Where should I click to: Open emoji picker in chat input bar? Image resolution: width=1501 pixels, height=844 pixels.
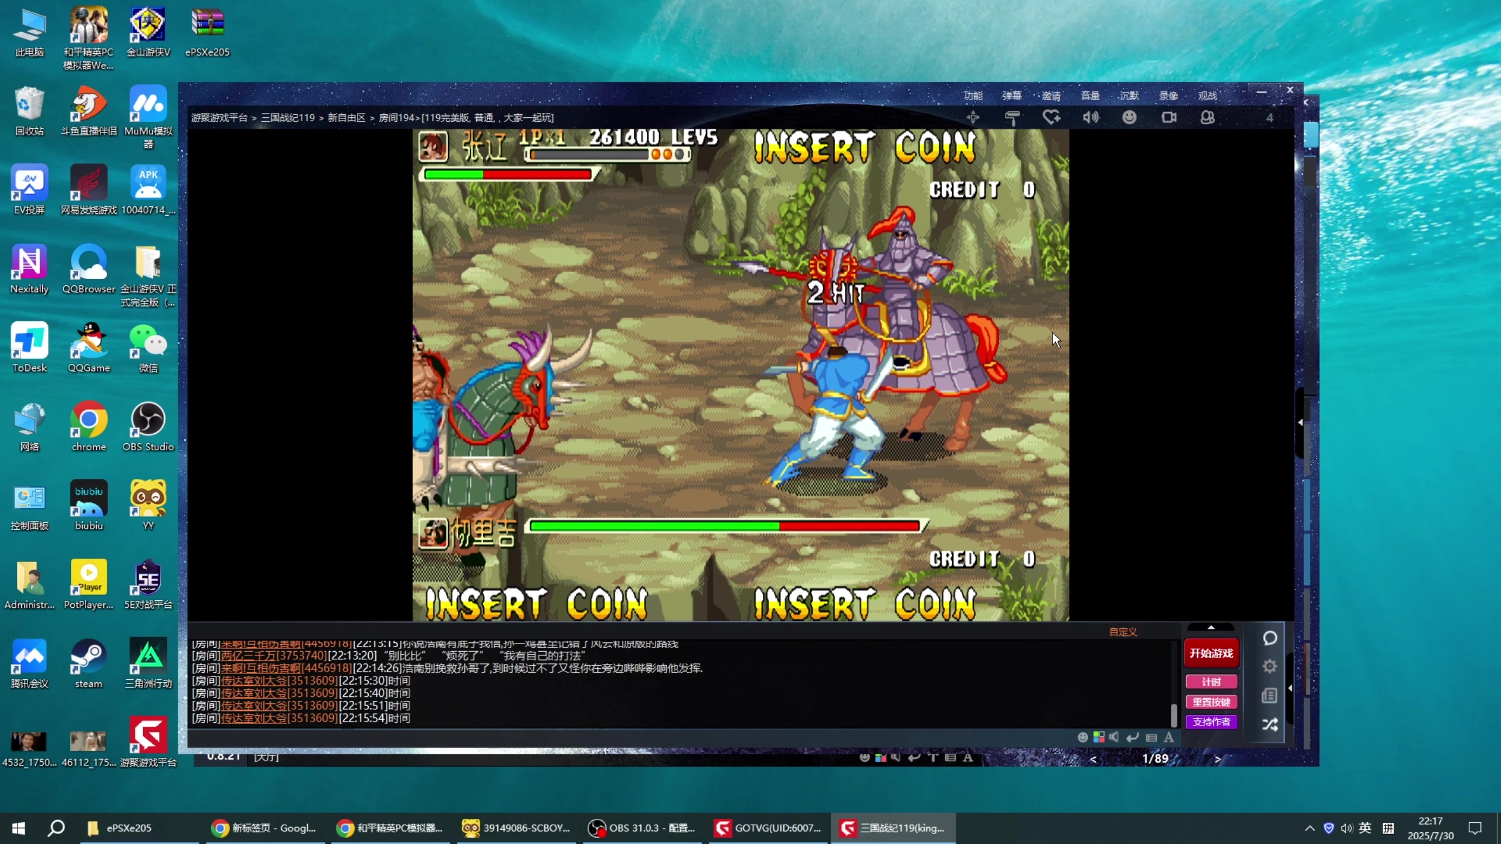click(1083, 737)
